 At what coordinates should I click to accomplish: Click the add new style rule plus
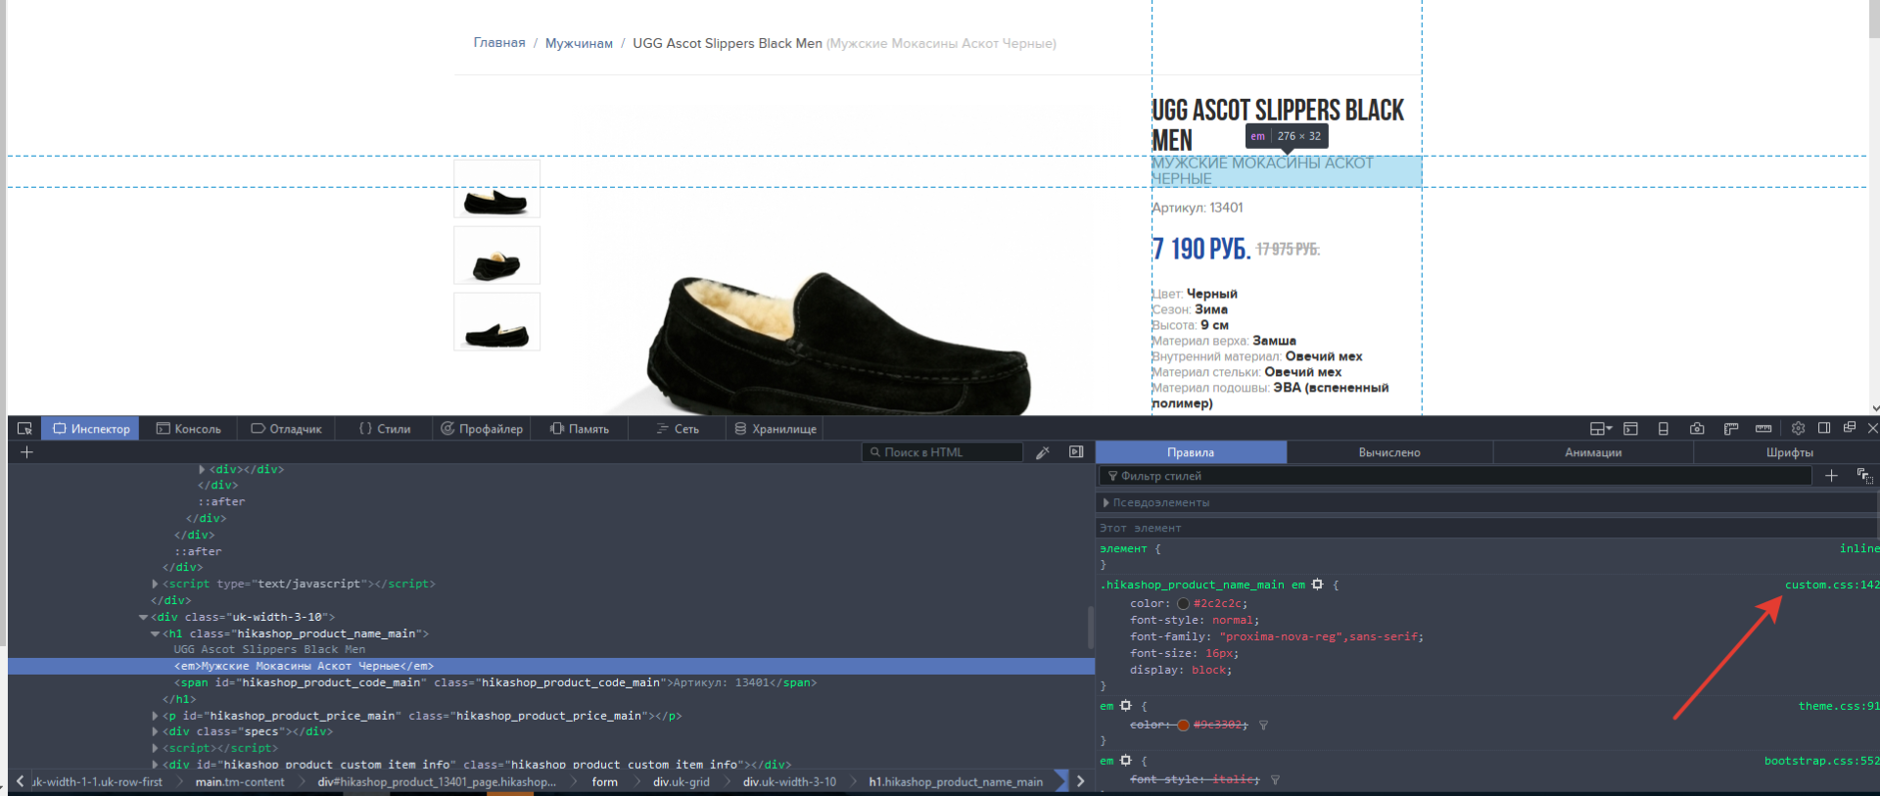(1831, 476)
